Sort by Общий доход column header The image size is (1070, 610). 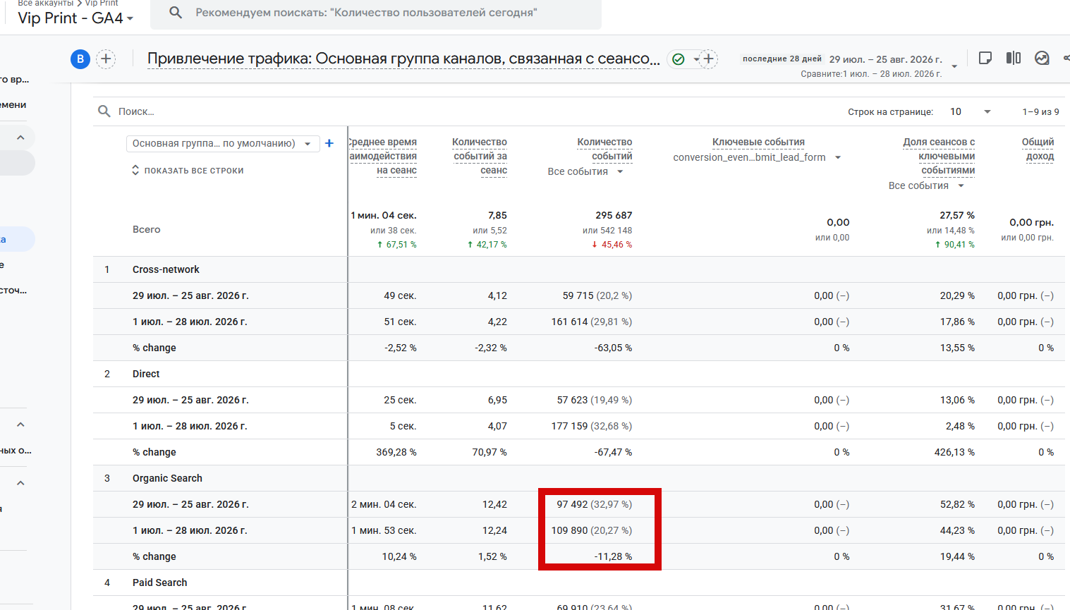[x=1038, y=149]
